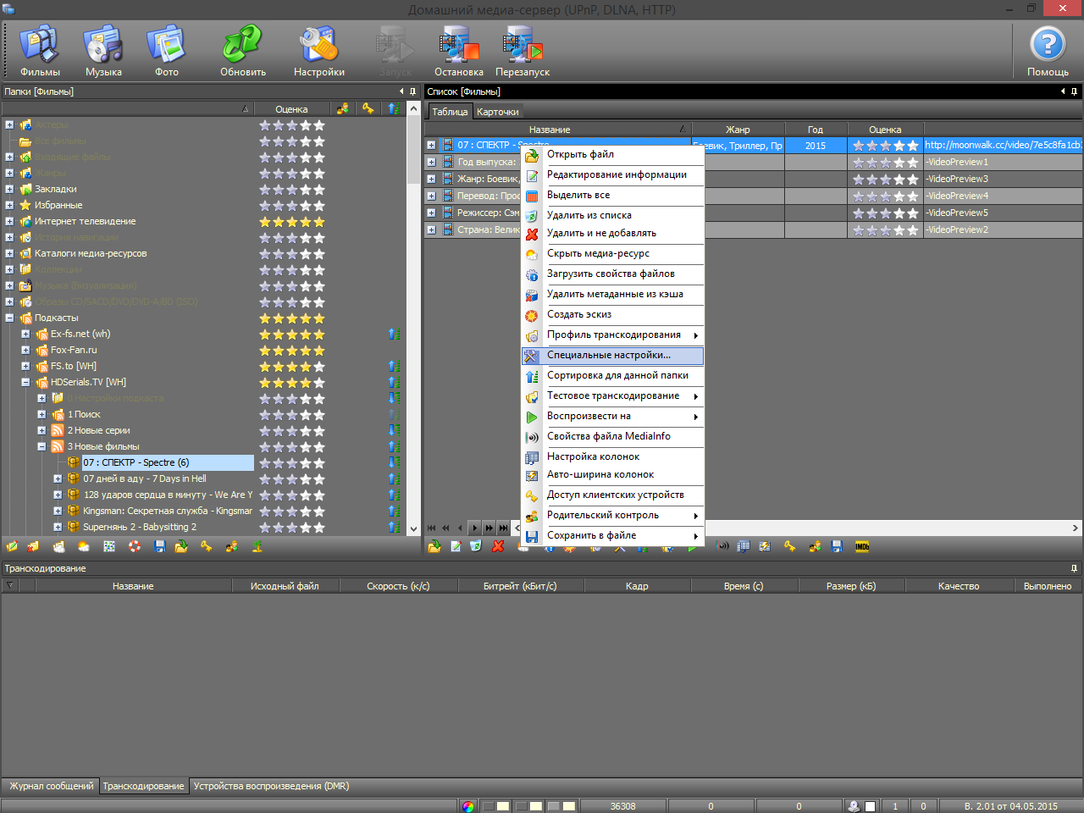
Task: Toggle the white checkbox next to disc icon
Action: coord(870,806)
